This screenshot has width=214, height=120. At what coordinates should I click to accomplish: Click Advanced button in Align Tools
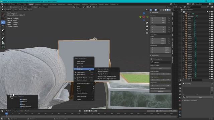pyautogui.click(x=160, y=91)
